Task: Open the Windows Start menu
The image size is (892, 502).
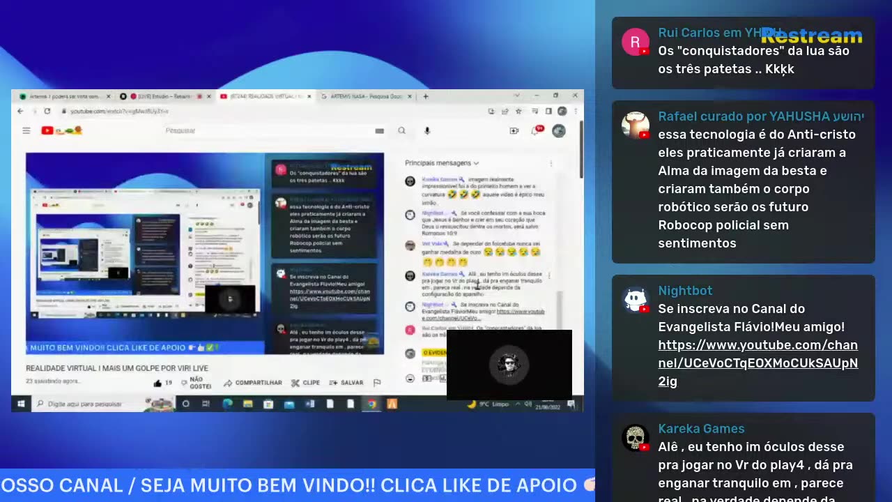Action: pyautogui.click(x=21, y=404)
